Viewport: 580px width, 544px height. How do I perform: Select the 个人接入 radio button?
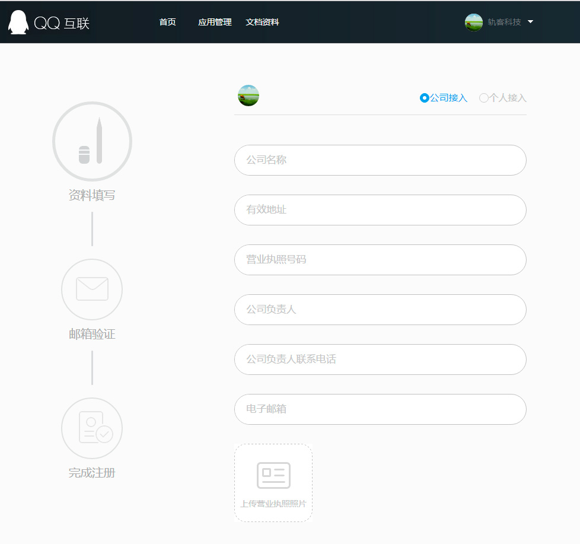(x=484, y=98)
